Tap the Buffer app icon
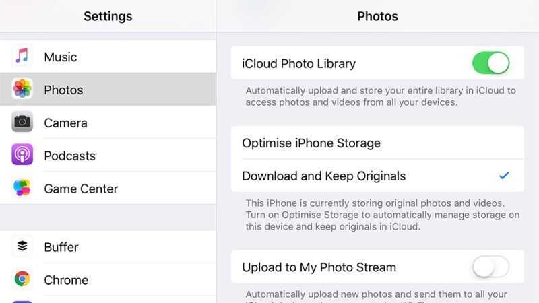 point(22,246)
